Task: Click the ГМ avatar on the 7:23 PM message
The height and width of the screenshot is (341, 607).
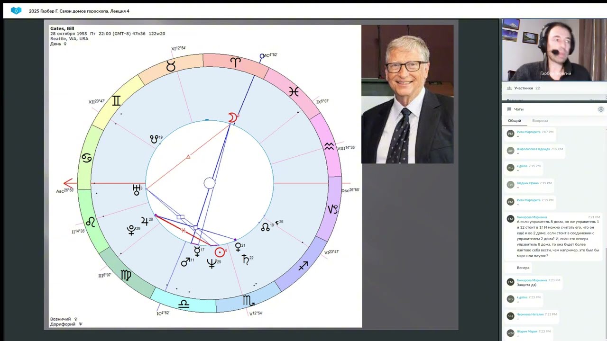Action: 510,282
